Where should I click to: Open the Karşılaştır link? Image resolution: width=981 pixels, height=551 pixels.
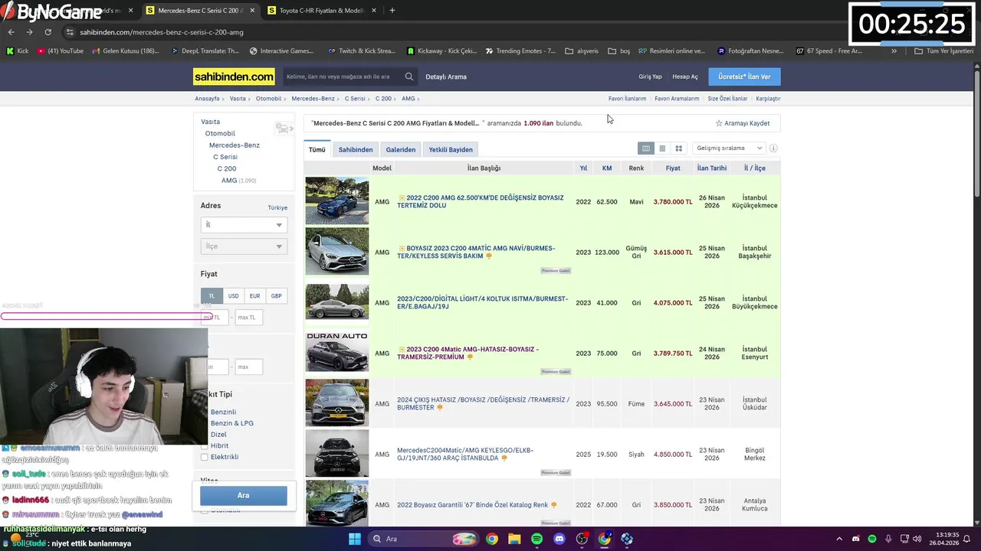(x=768, y=99)
